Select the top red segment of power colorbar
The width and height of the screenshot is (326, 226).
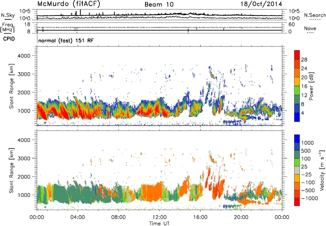(x=297, y=55)
